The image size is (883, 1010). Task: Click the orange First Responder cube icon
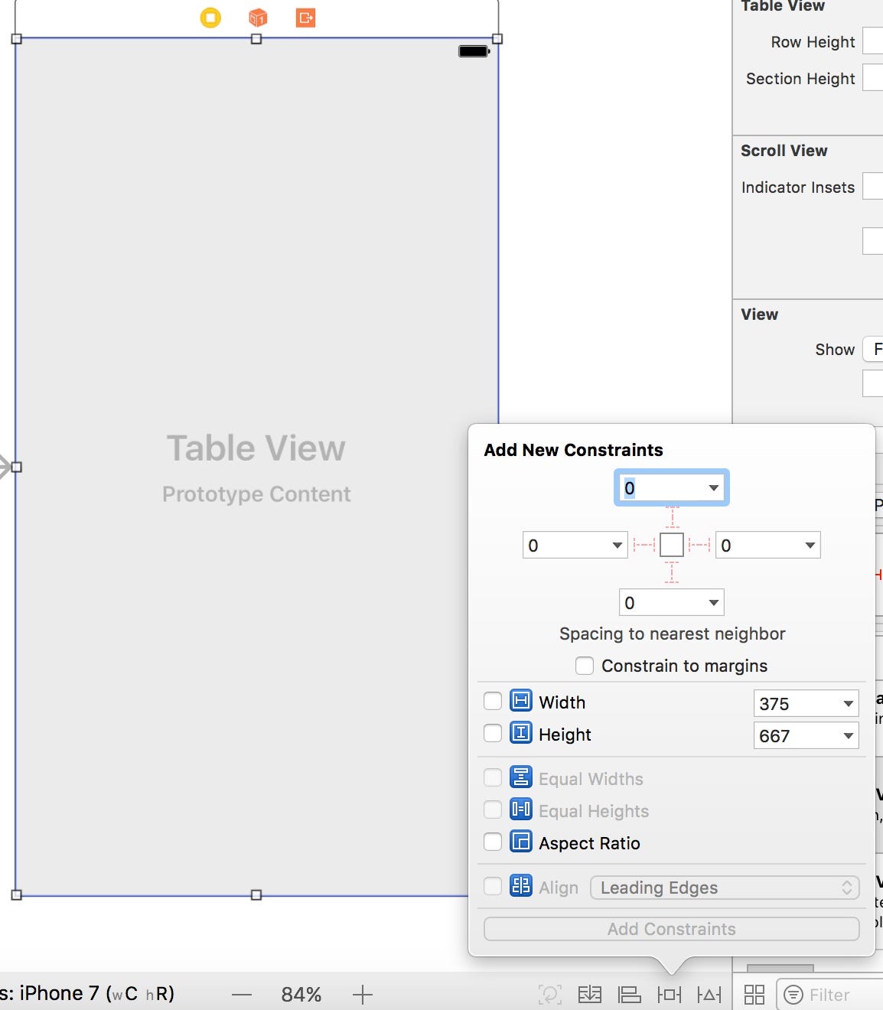(258, 18)
